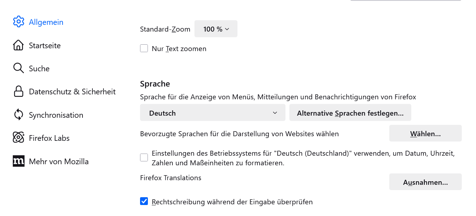Viewport: 476px width, 216px height.
Task: Open Firefox Translations Ausnahmen… button
Action: pos(426,182)
